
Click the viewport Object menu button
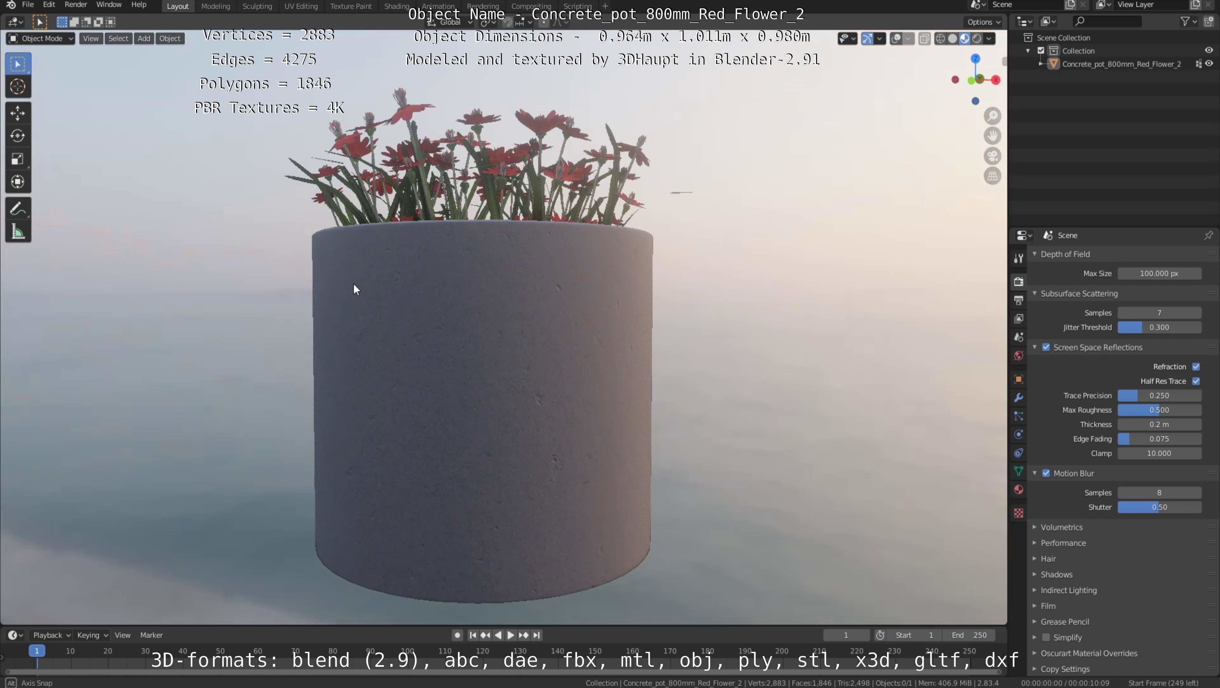pos(170,39)
